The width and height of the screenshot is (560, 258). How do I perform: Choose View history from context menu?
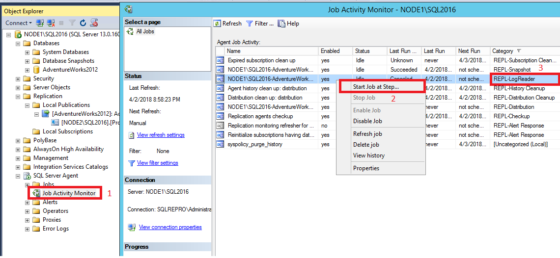368,155
